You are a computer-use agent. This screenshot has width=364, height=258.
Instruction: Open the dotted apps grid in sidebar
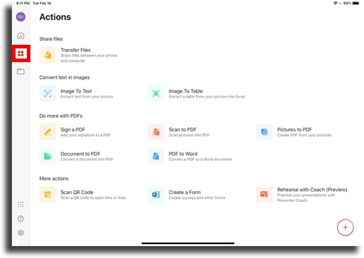point(21,204)
